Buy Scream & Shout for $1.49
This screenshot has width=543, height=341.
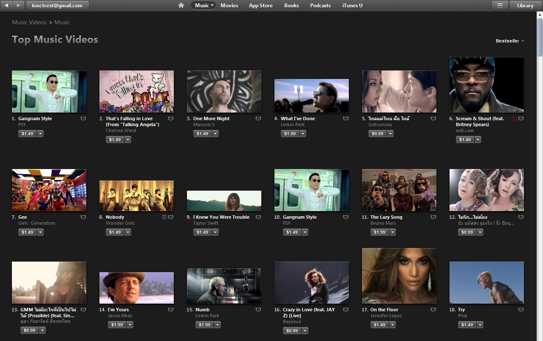465,140
